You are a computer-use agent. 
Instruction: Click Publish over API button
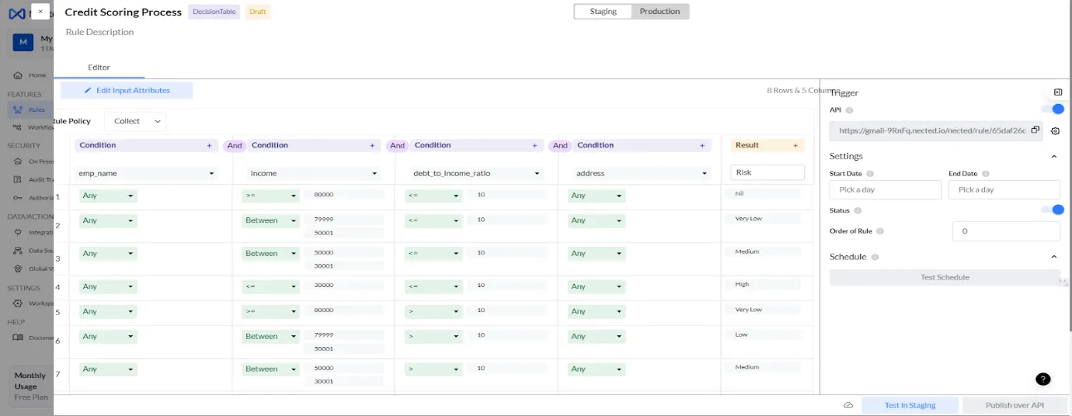click(1015, 405)
